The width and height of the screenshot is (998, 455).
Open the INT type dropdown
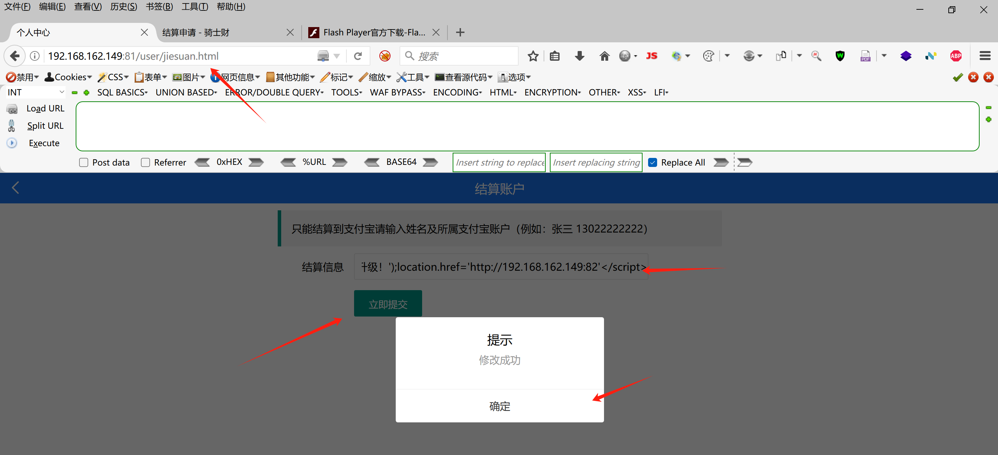click(35, 93)
